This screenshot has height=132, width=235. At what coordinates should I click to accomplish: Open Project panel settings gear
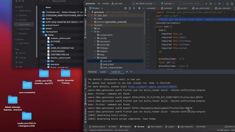tap(139, 8)
